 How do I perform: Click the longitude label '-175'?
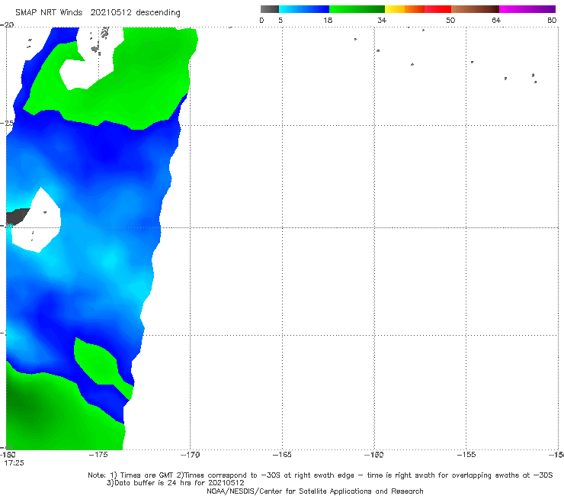coord(98,455)
